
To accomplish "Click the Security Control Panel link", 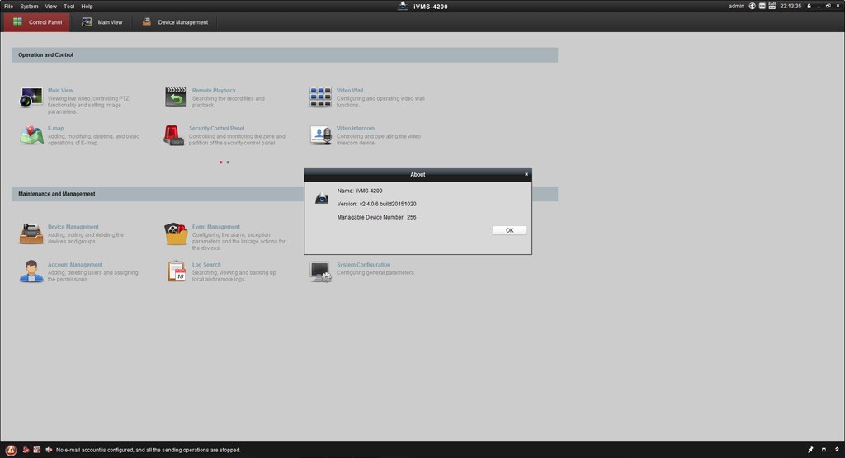I will click(216, 128).
